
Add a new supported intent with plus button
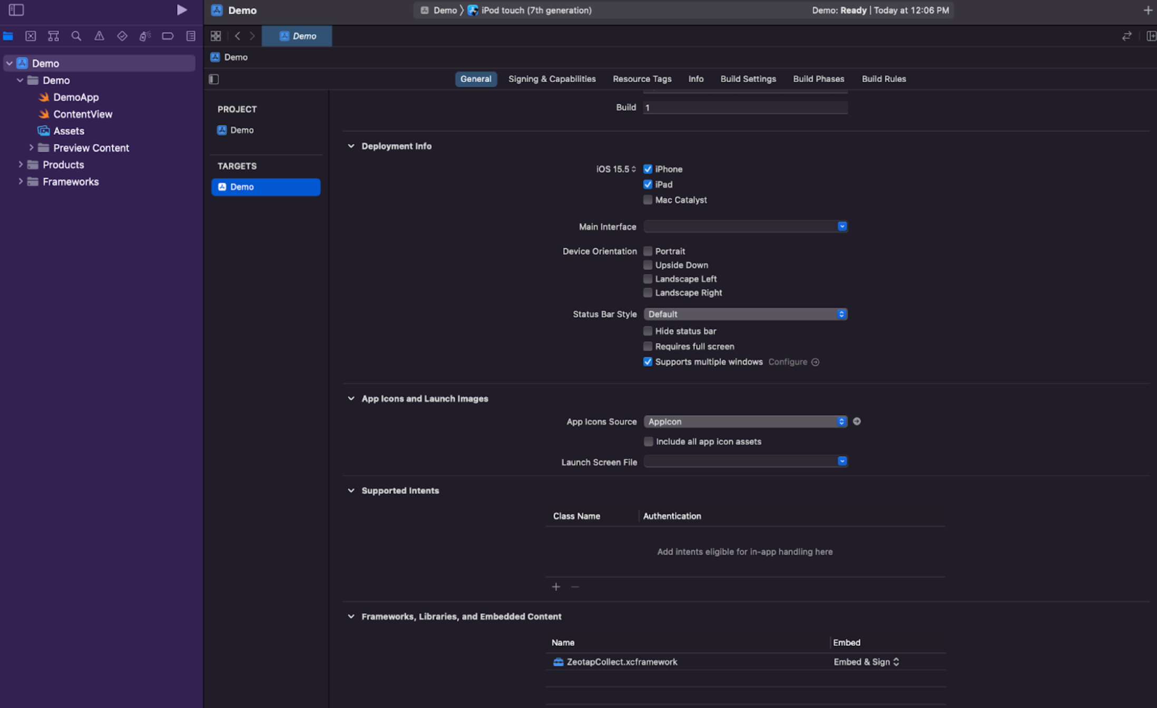556,586
